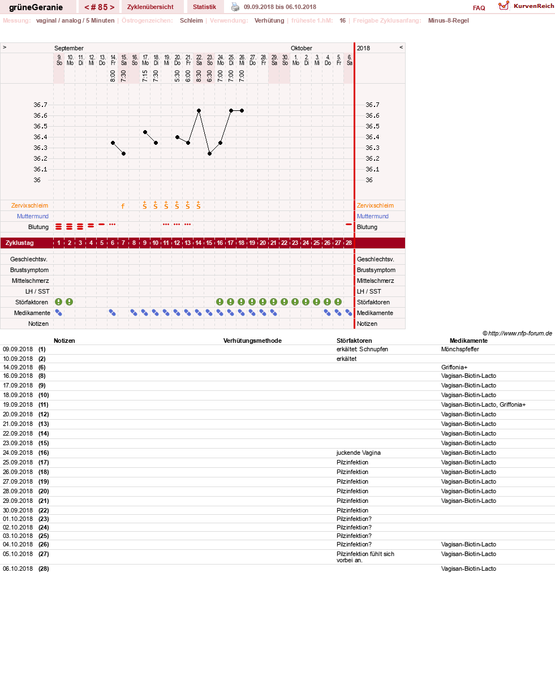This screenshot has width=555, height=676.
Task: Click the left Zervixschleim row label link
Action: pyautogui.click(x=30, y=206)
